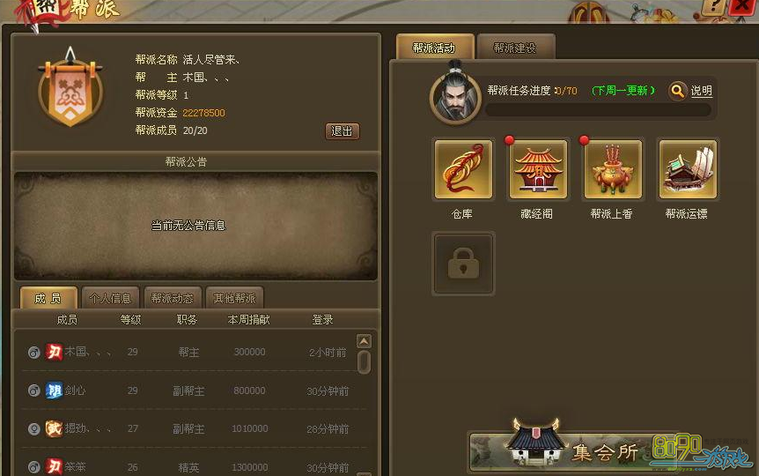Click the class icon beside 剑心
This screenshot has height=476, width=759.
[54, 390]
